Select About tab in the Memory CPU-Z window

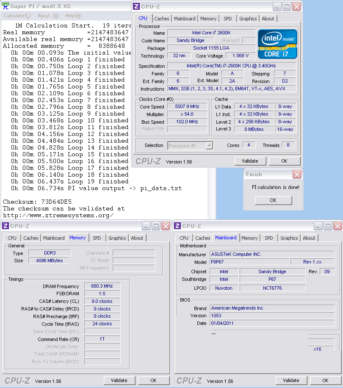pyautogui.click(x=137, y=238)
